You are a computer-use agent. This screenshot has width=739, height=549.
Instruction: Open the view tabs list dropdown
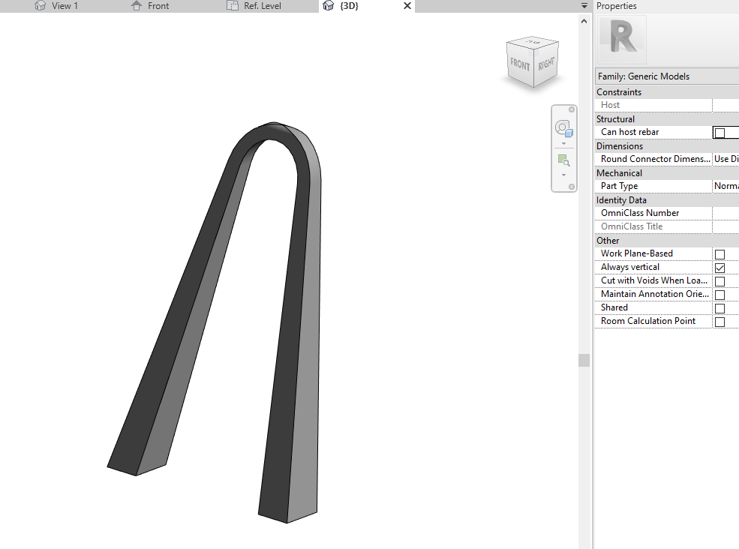tap(583, 5)
